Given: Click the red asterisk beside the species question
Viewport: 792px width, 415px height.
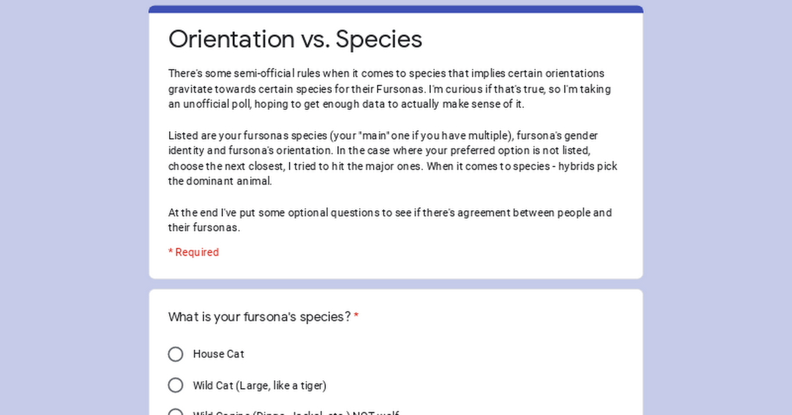Looking at the screenshot, I should tap(356, 317).
